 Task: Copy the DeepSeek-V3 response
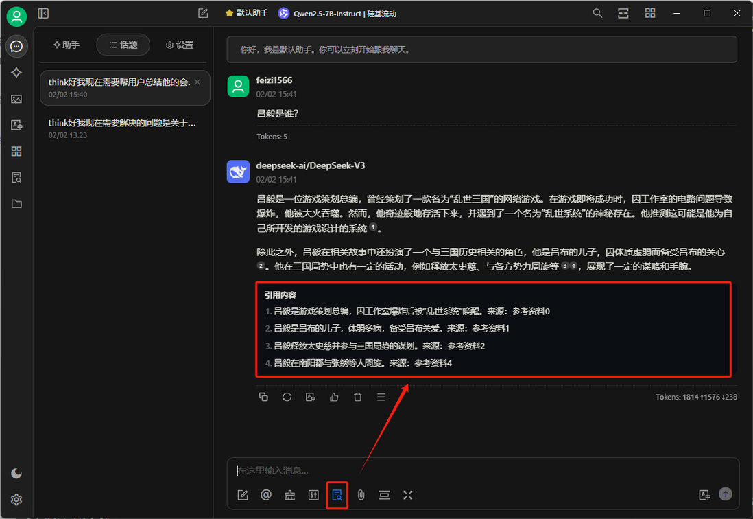[263, 397]
